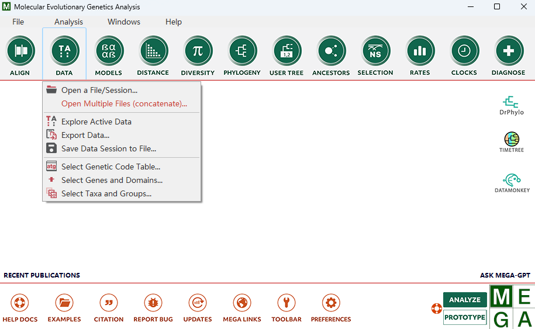Image resolution: width=535 pixels, height=329 pixels.
Task: Expand the RATES dropdown menu
Action: pyautogui.click(x=420, y=73)
